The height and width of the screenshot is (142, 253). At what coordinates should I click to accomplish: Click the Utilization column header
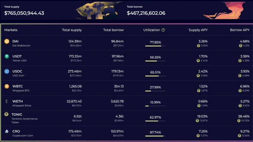(151, 30)
